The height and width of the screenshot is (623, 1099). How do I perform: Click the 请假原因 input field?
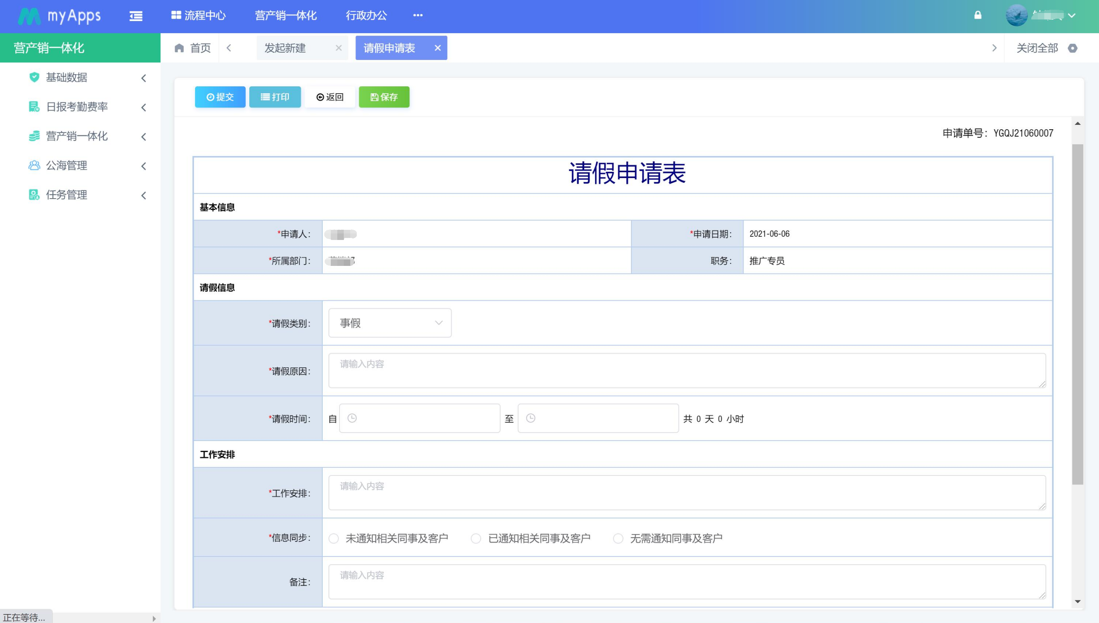(684, 370)
